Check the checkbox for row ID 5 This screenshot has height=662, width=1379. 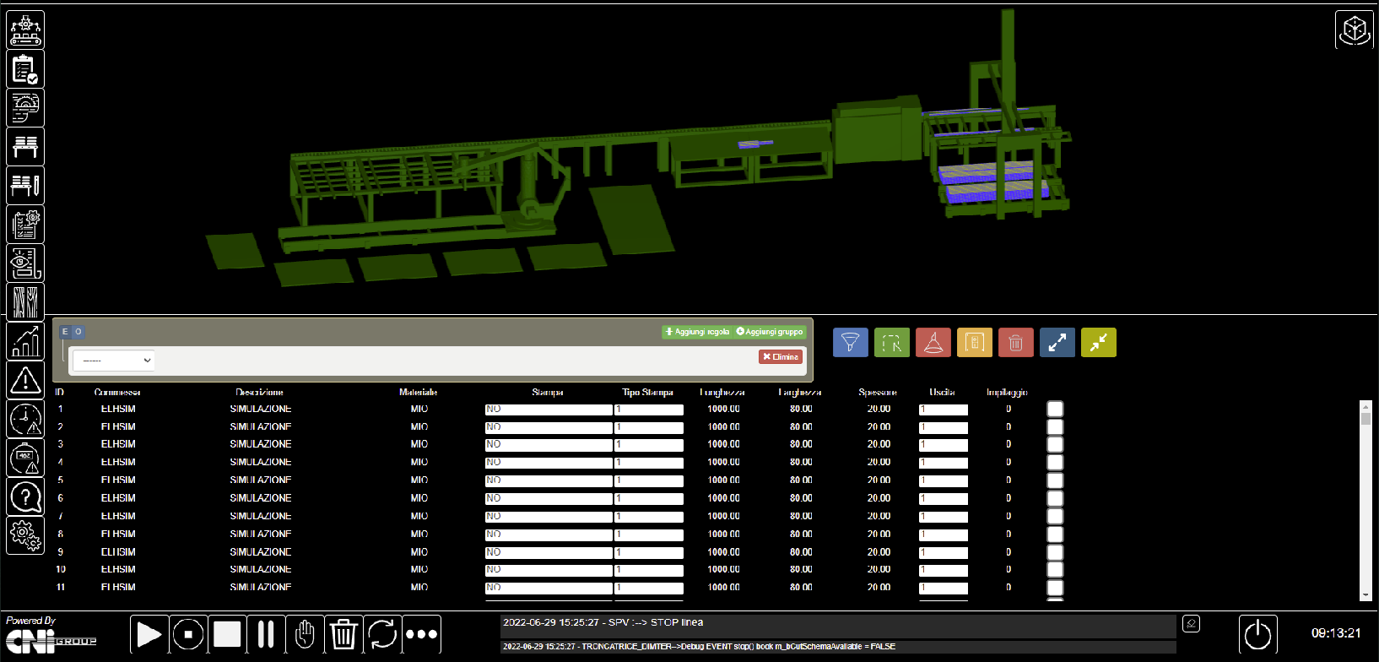[x=1055, y=480]
